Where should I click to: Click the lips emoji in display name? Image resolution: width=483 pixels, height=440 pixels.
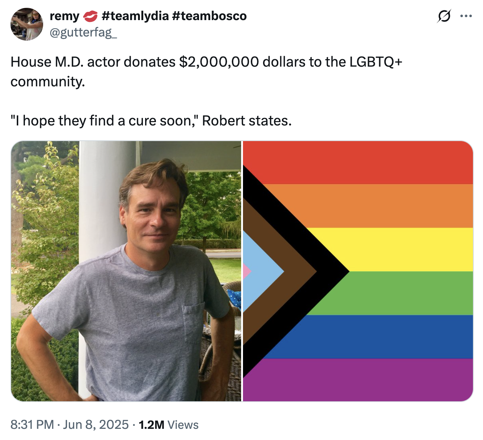[90, 16]
